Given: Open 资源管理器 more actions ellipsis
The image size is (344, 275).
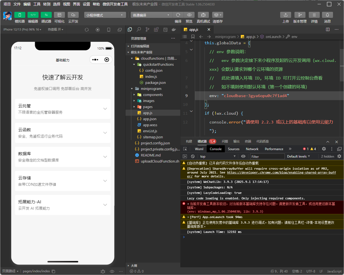Looking at the screenshot, I should [x=173, y=38].
